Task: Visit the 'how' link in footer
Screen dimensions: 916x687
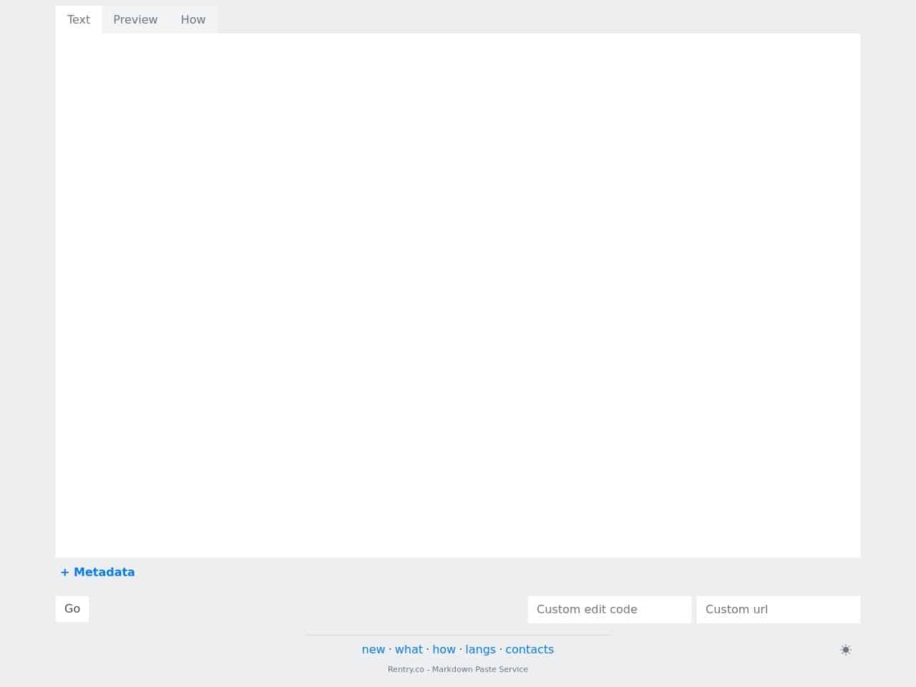Action: pos(444,649)
